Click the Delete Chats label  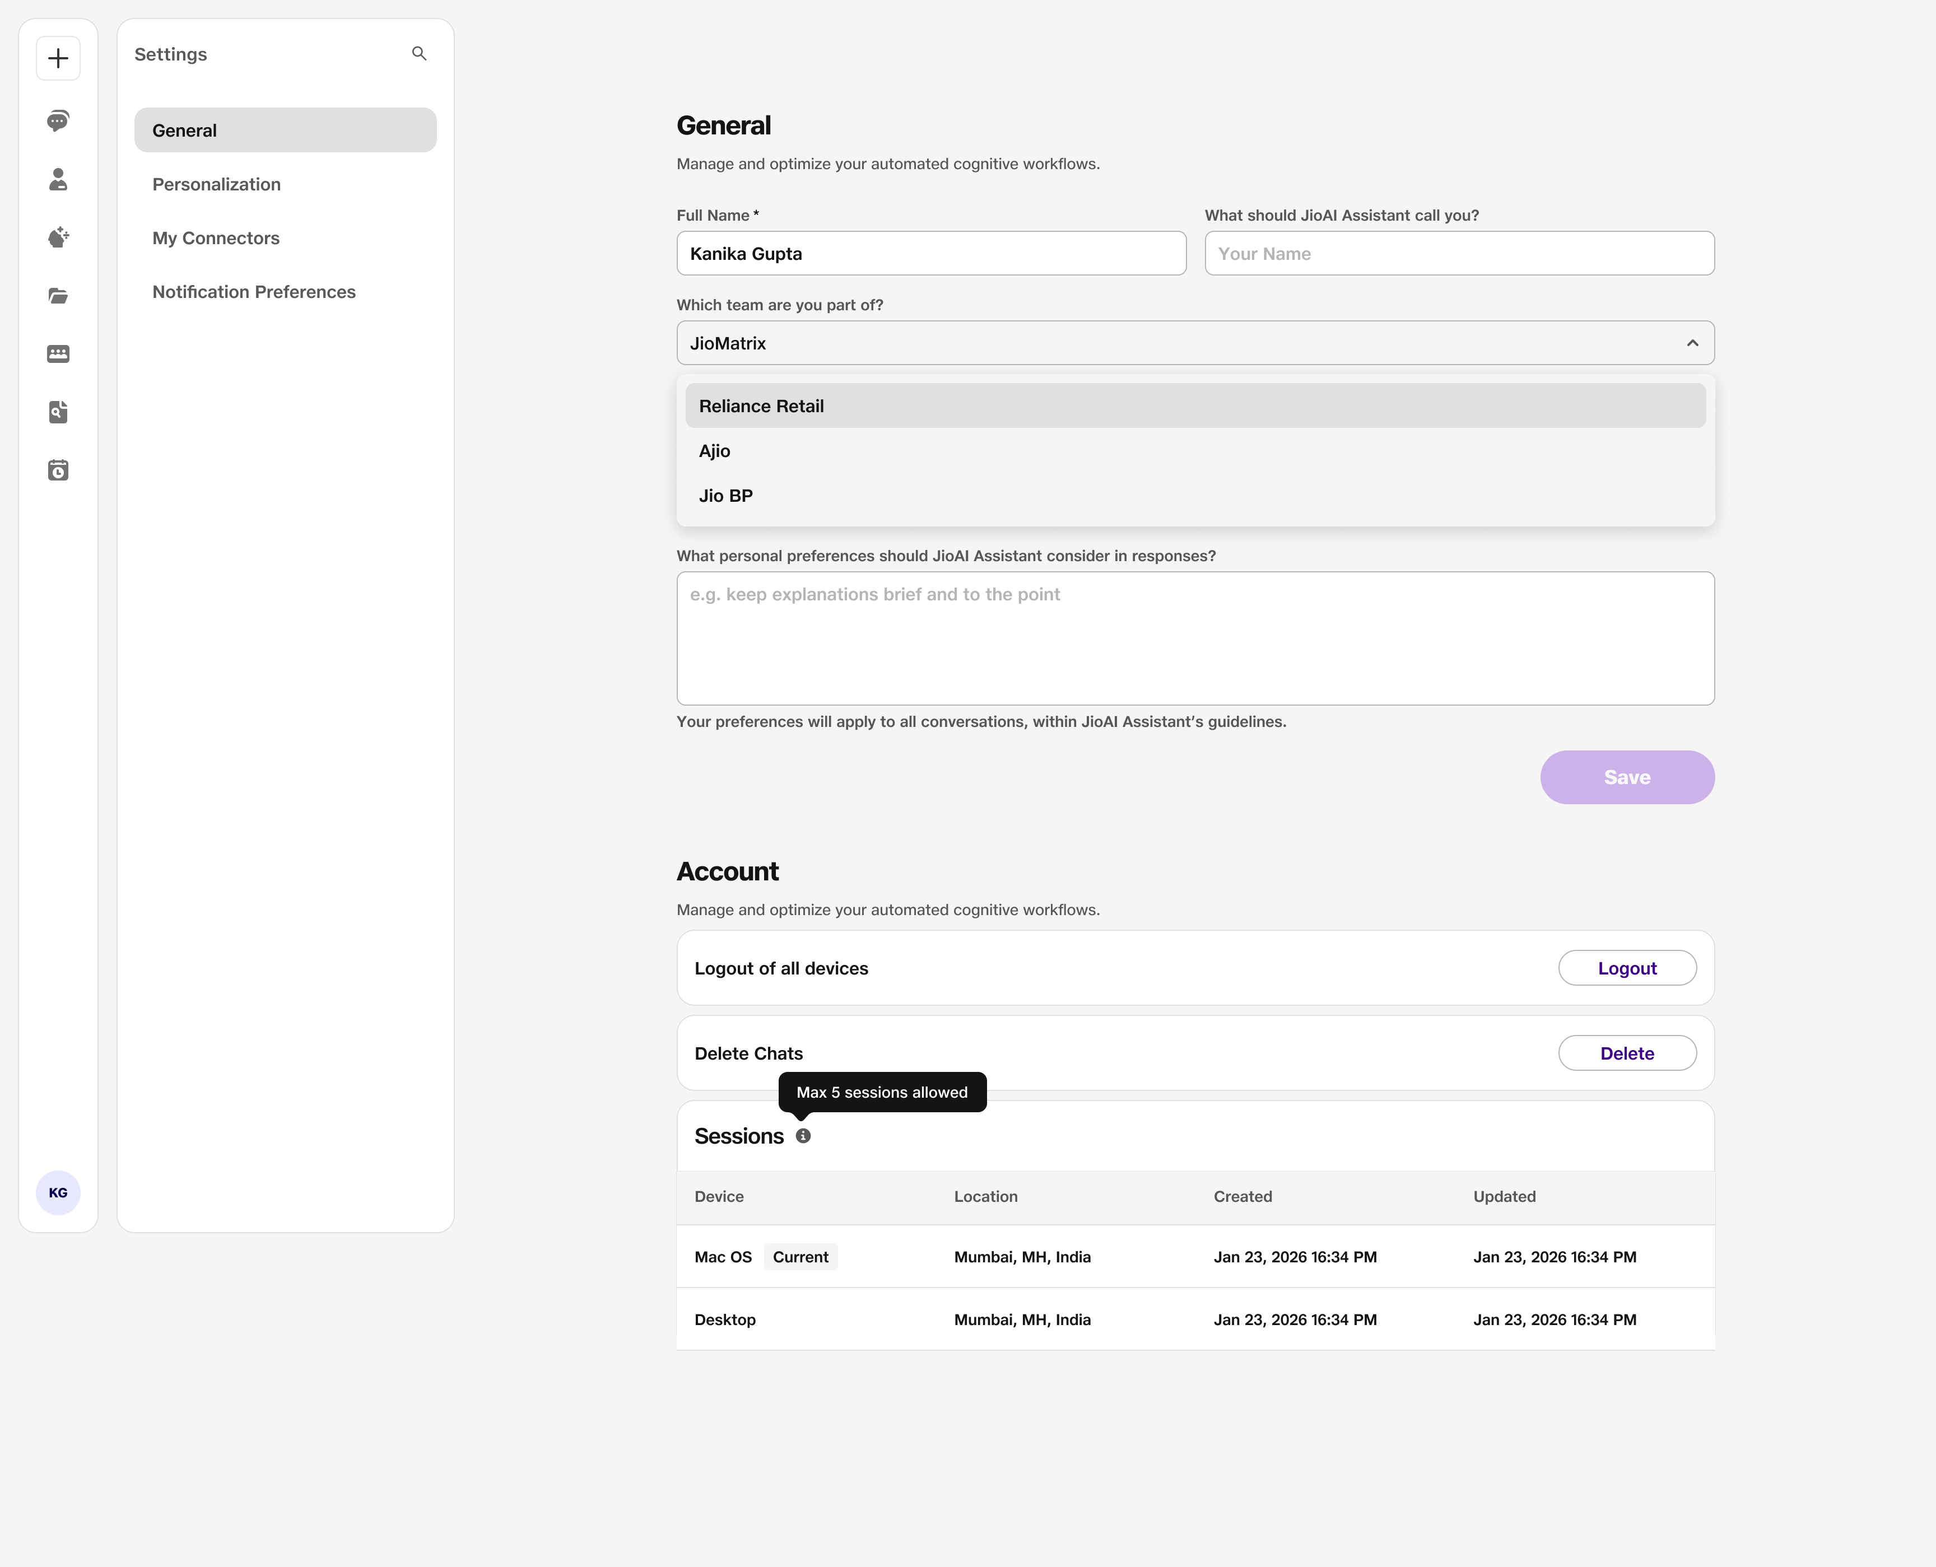coord(748,1053)
